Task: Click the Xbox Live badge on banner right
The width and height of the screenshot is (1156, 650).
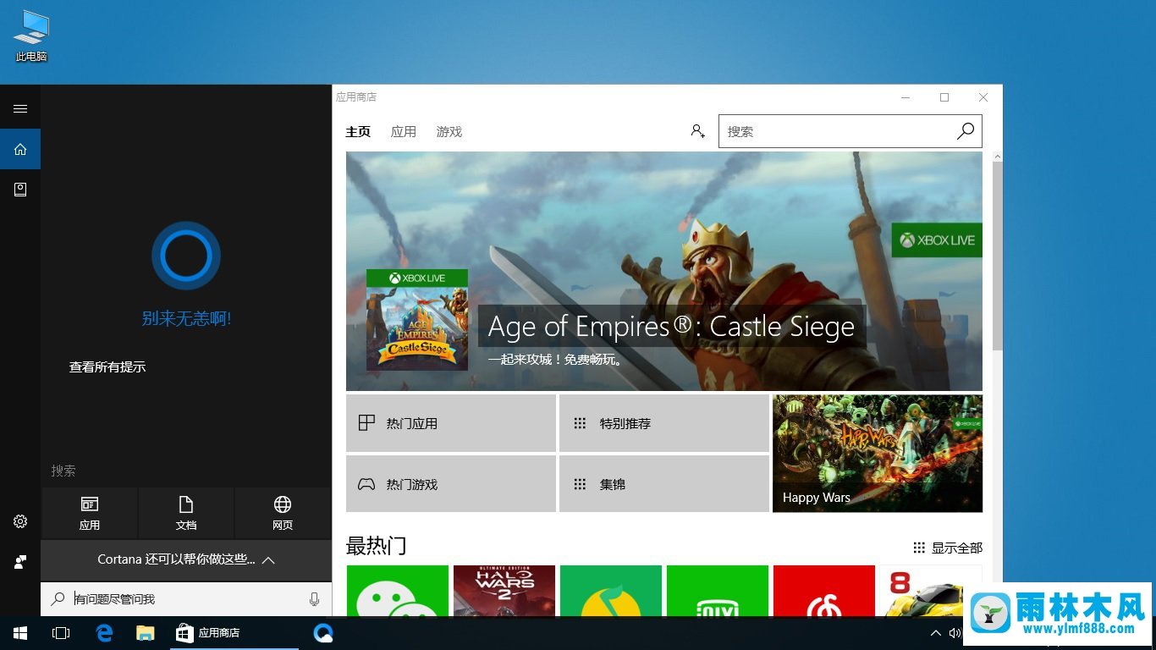Action: (x=937, y=240)
